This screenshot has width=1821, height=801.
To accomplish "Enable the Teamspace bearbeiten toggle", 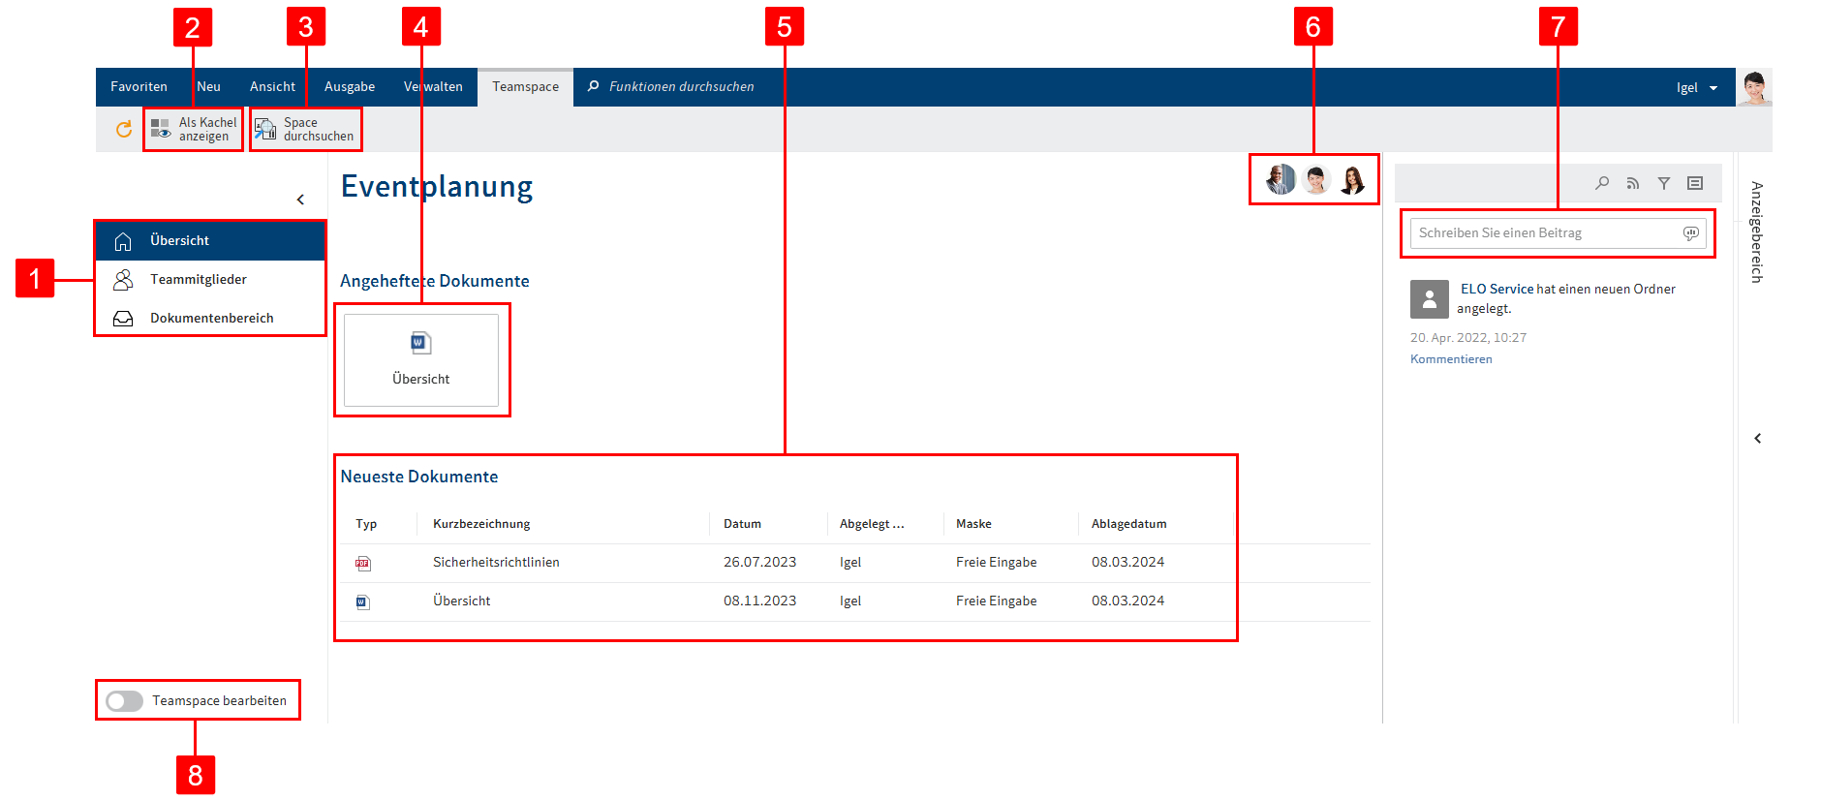I will (125, 701).
